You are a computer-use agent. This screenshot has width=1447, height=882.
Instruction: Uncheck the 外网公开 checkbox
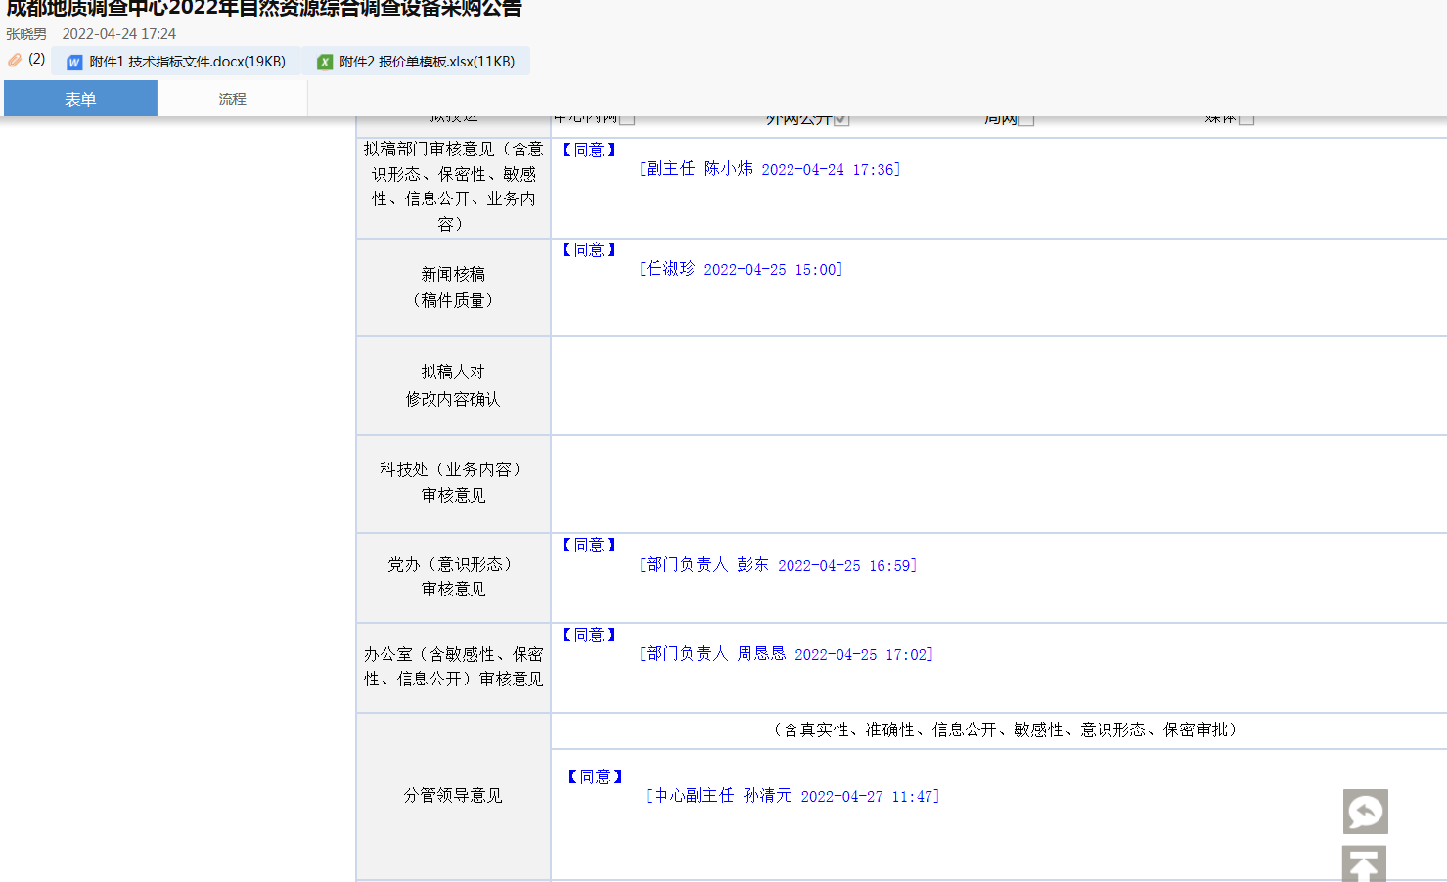pyautogui.click(x=841, y=119)
